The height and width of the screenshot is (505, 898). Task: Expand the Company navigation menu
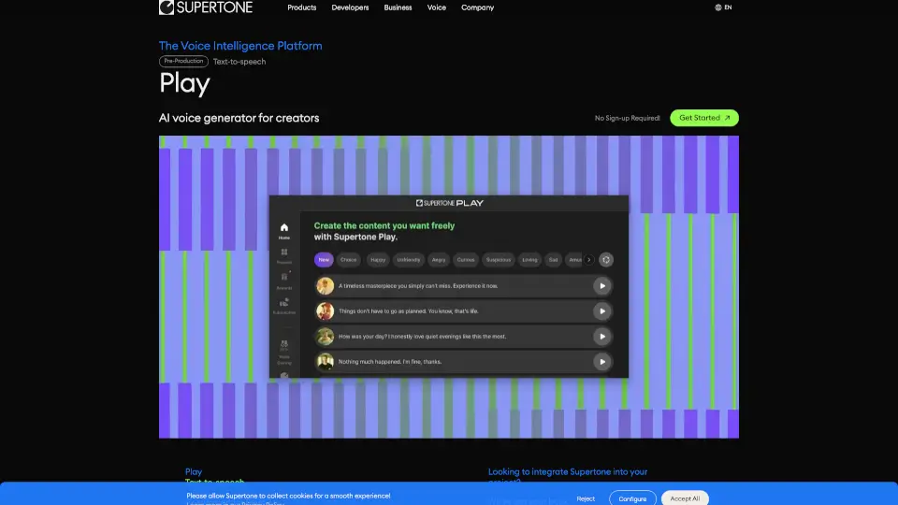coord(477,7)
